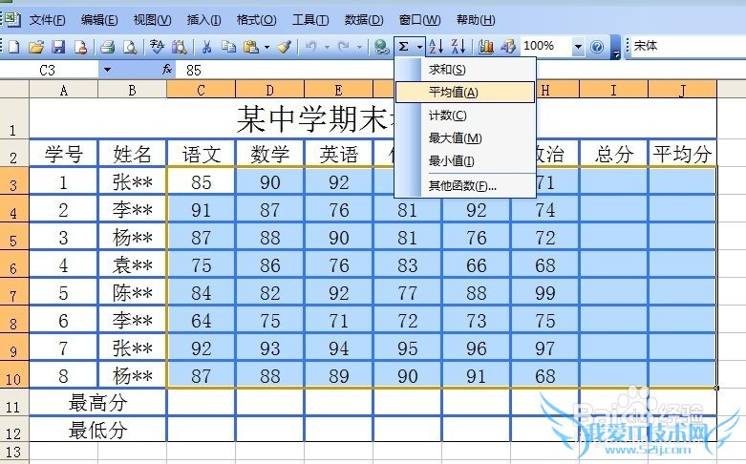Open the Chart Wizard icon

(x=486, y=47)
